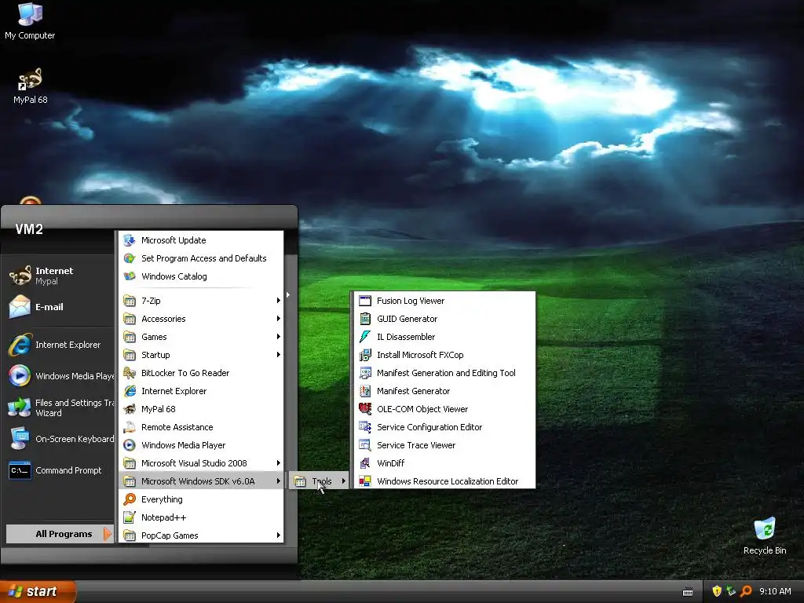Expand the PopCap Games submenu arrow

279,535
